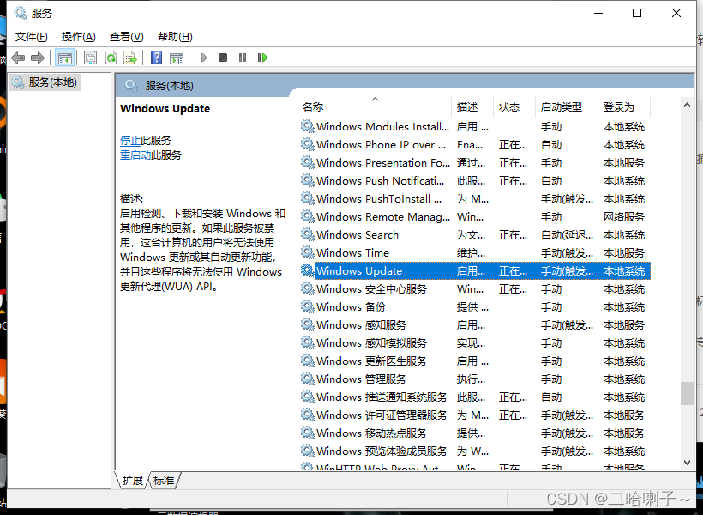Click gear icon of Windows Modules Installer row
703x515 pixels.
coord(308,126)
